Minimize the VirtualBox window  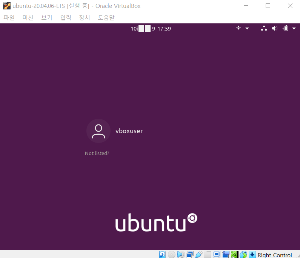[x=246, y=6]
